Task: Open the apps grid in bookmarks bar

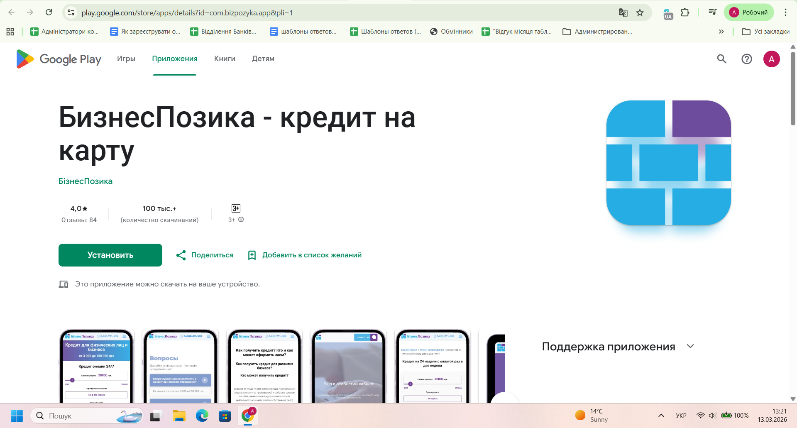Action: point(10,32)
